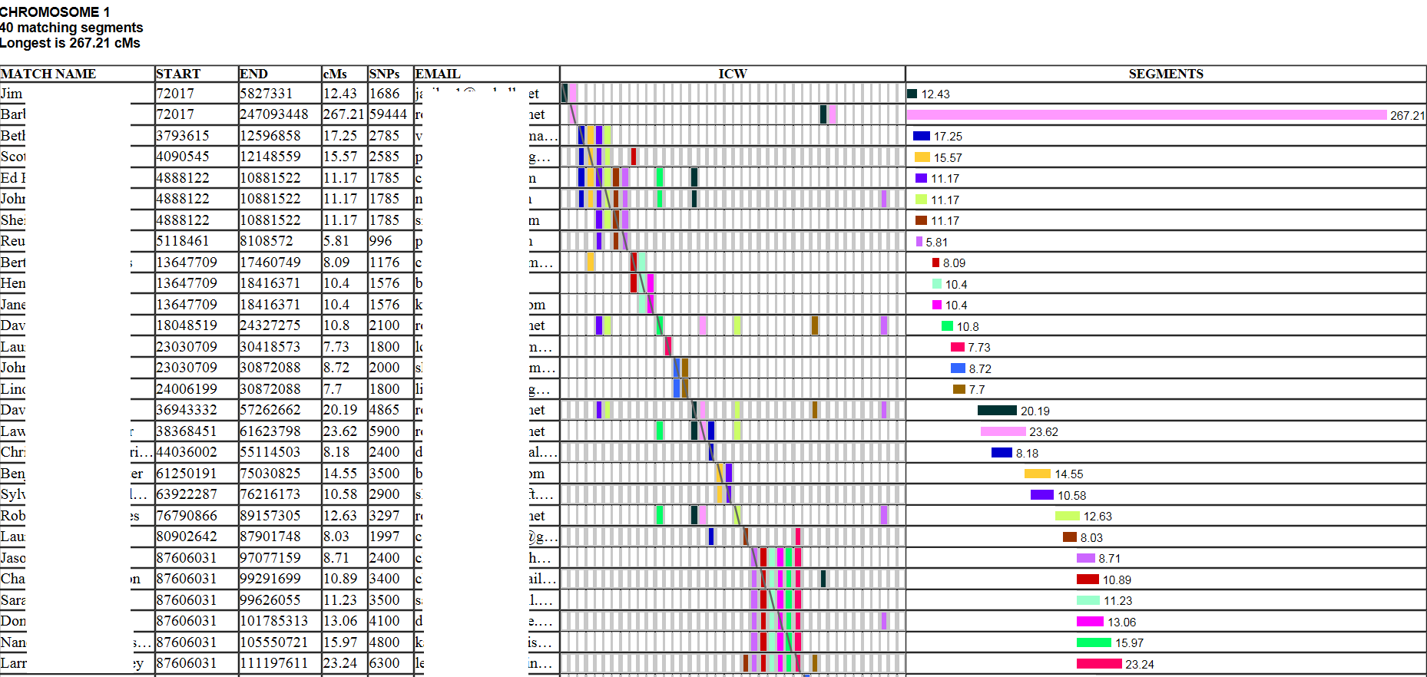Click the SNPs column header

click(x=384, y=74)
